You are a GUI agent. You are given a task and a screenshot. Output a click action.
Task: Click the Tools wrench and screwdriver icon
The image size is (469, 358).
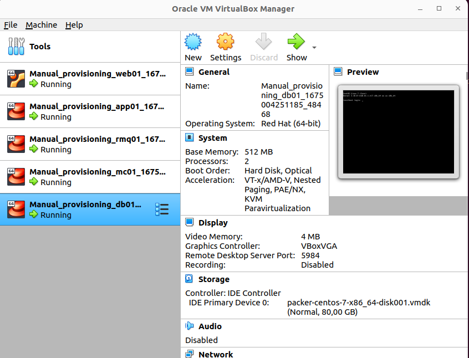pyautogui.click(x=17, y=47)
